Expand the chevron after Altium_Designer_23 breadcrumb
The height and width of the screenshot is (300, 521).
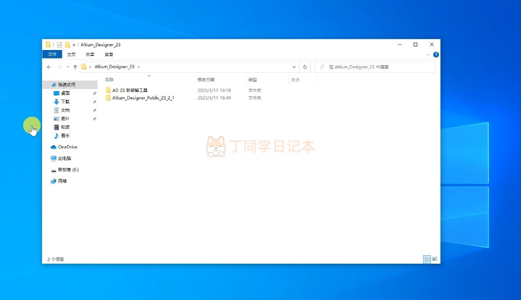pos(139,67)
